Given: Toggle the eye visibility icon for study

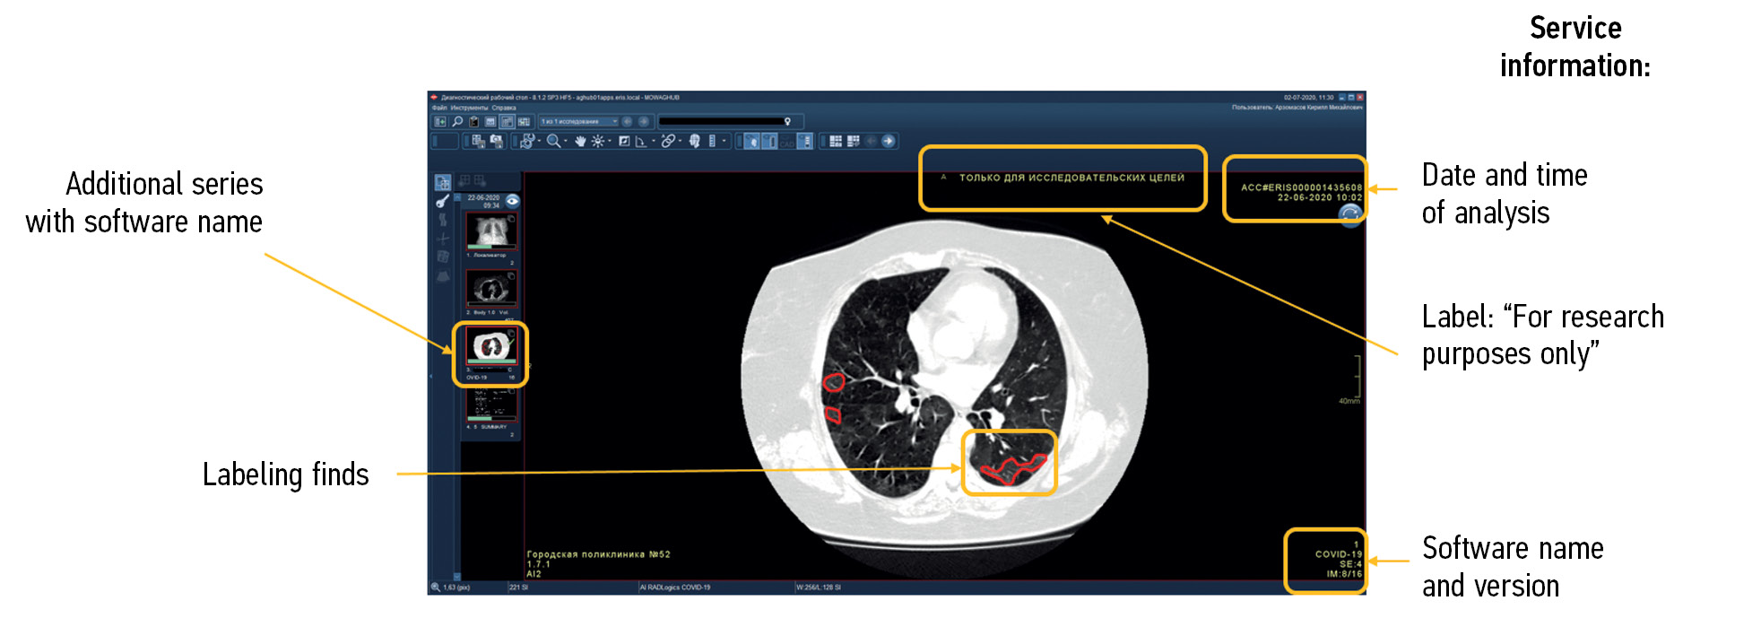Looking at the screenshot, I should 512,201.
